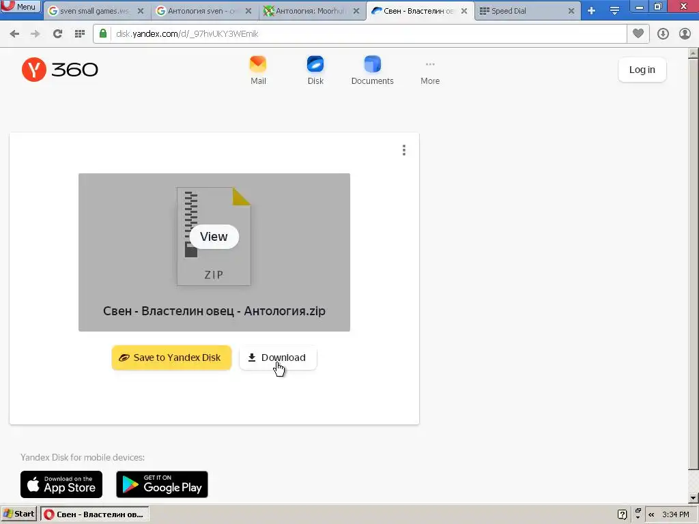This screenshot has height=524, width=699.
Task: Click the vertical scrollbar down arrow
Action: coord(694,497)
